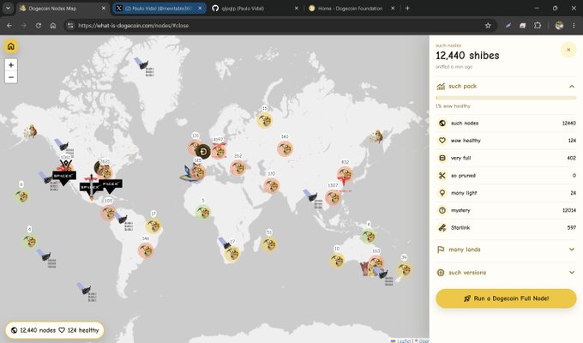Click Run a Dogecoin Full Node button
583x343 pixels.
point(506,298)
